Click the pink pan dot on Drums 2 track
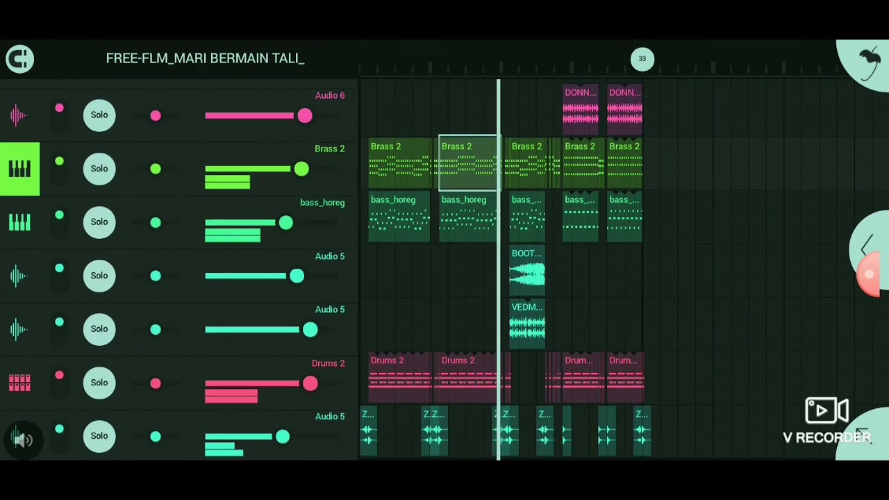This screenshot has height=500, width=889. pos(156,383)
